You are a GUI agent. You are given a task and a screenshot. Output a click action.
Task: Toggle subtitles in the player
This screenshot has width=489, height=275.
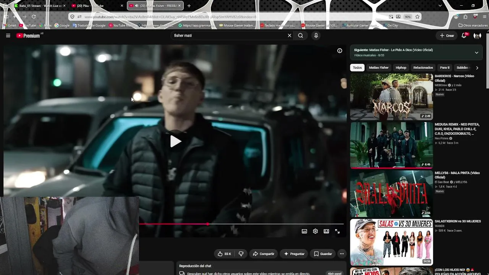[304, 231]
